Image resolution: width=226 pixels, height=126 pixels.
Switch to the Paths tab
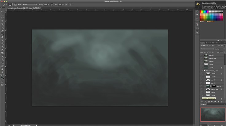pos(213,43)
